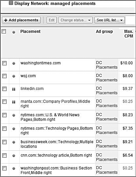The image size is (136, 177).
Task: Click the Add placements button
Action: (x=21, y=20)
